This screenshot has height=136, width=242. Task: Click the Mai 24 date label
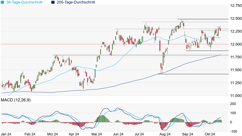click(97, 134)
